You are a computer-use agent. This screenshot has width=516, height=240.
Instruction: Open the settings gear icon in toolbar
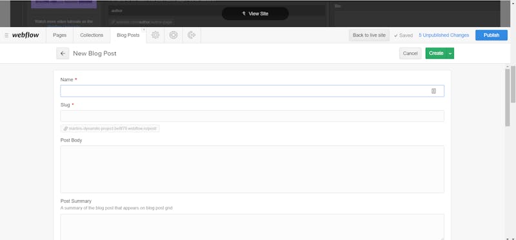tap(155, 35)
